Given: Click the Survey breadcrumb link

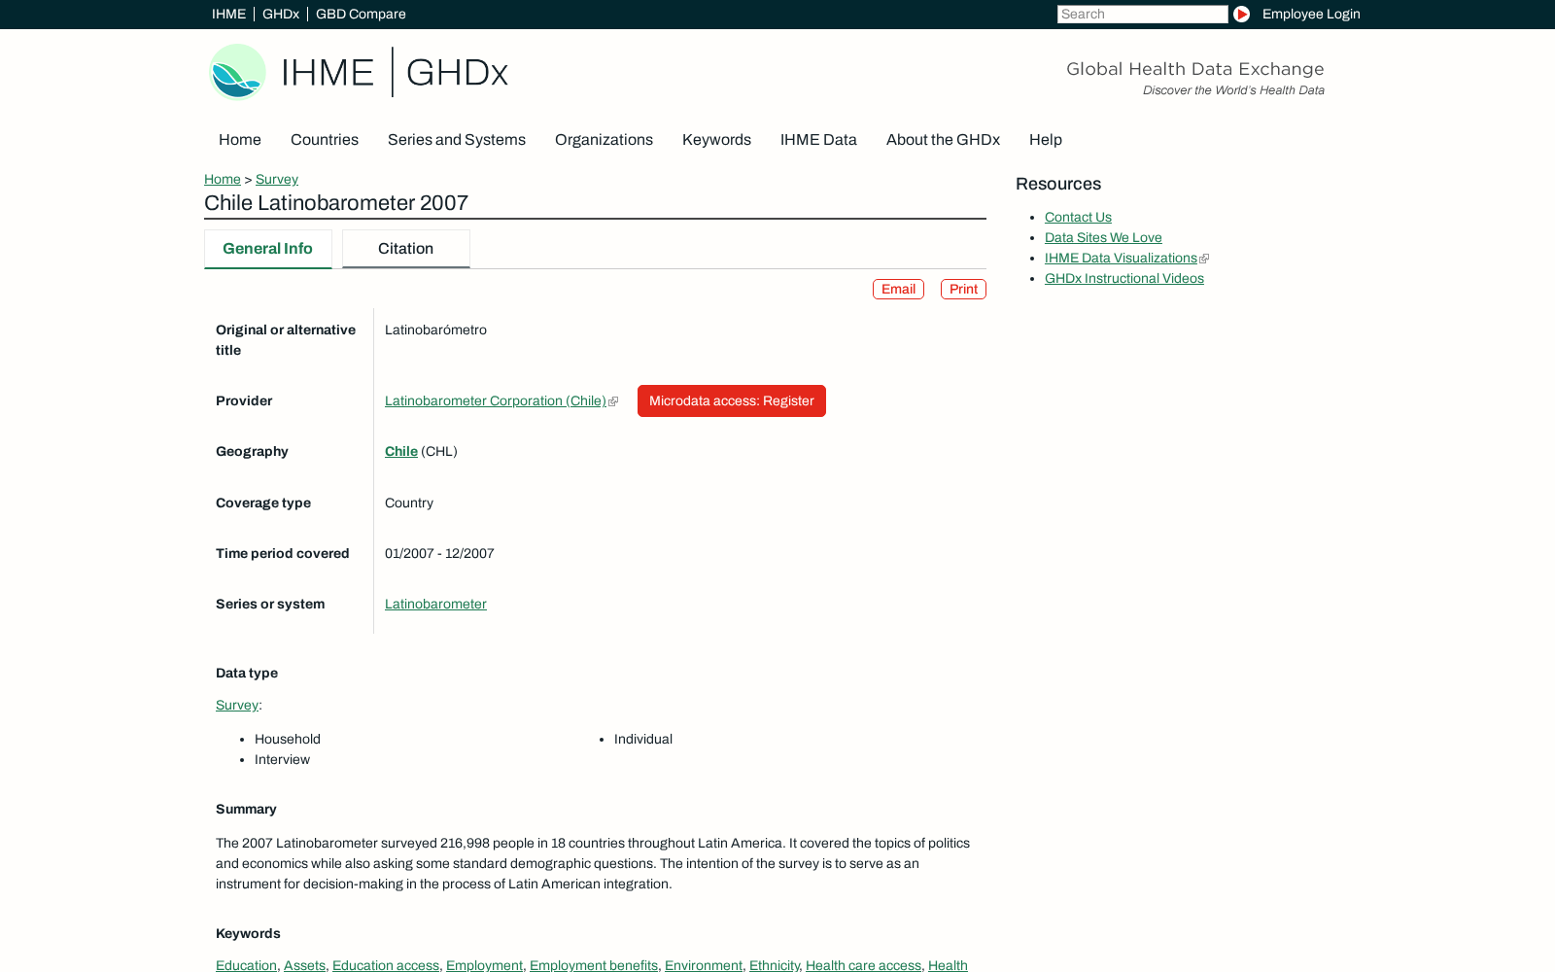Looking at the screenshot, I should click(x=277, y=180).
